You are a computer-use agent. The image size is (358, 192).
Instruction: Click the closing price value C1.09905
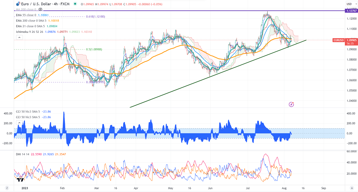point(130,4)
